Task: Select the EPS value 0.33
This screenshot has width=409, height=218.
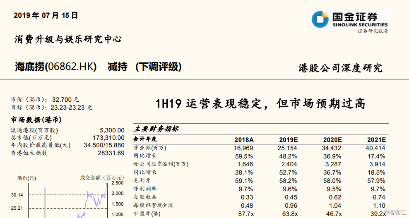Action: tap(247, 197)
